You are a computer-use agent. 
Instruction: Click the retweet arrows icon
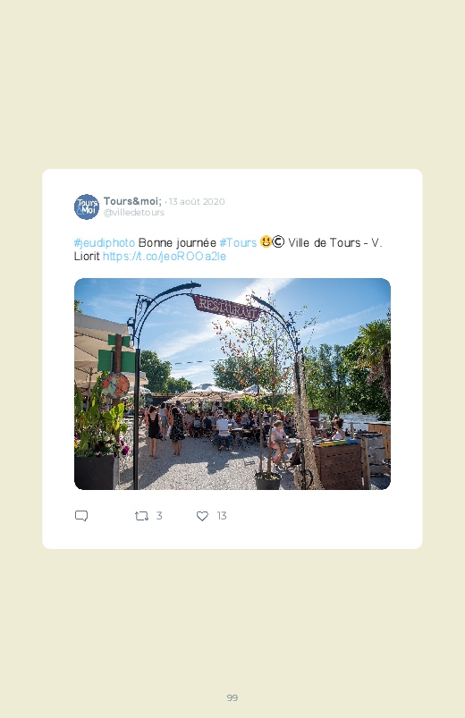pyautogui.click(x=141, y=516)
